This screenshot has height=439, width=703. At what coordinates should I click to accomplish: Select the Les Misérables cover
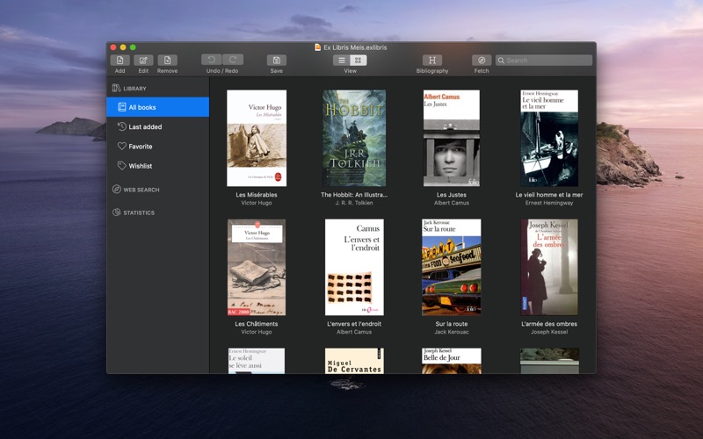tap(257, 138)
